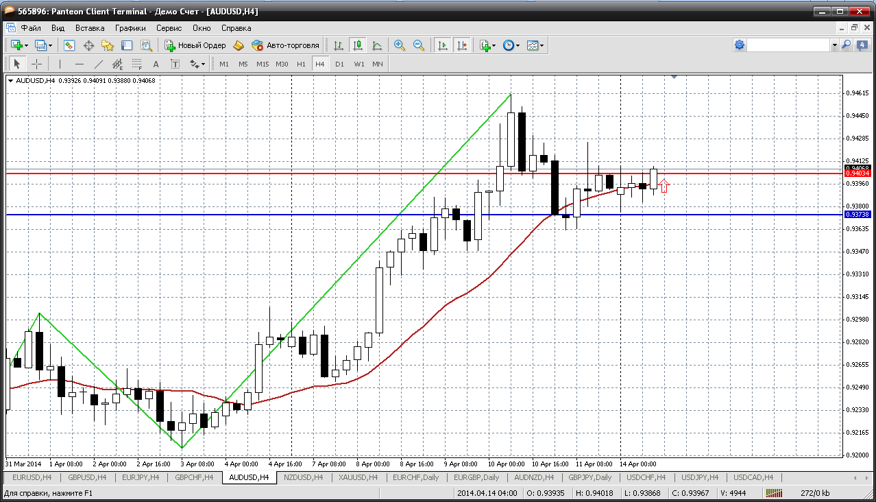Switch timeframe to W1
This screenshot has width=876, height=502.
358,64
